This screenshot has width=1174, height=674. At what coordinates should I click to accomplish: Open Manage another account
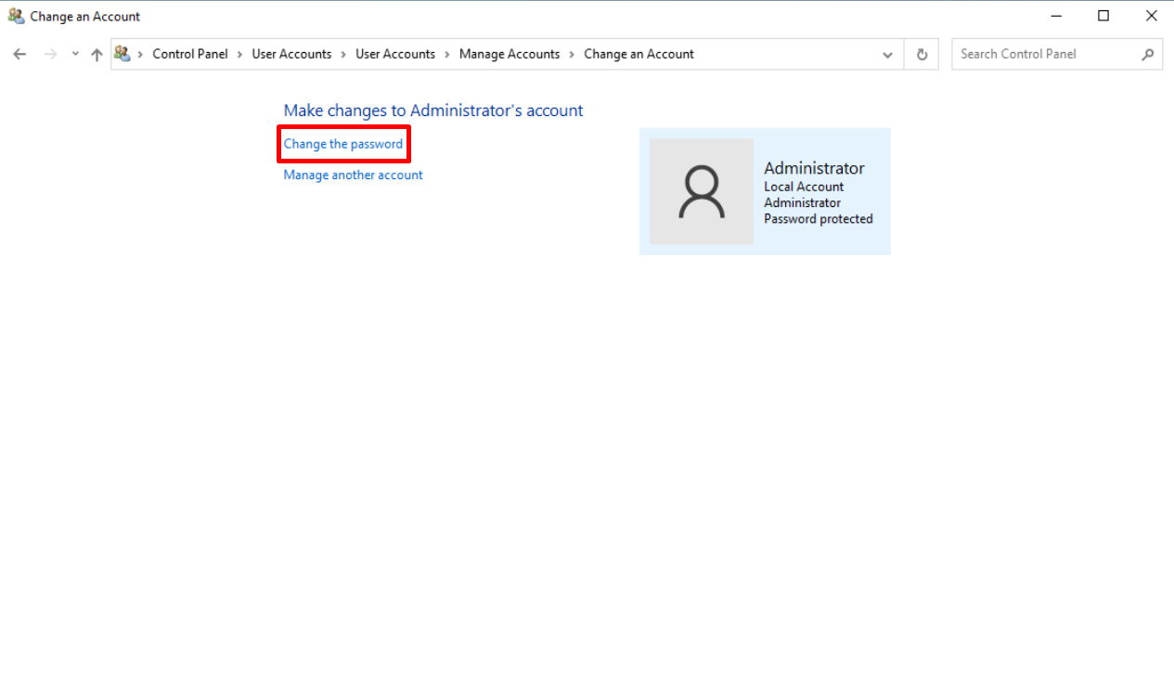pyautogui.click(x=352, y=175)
